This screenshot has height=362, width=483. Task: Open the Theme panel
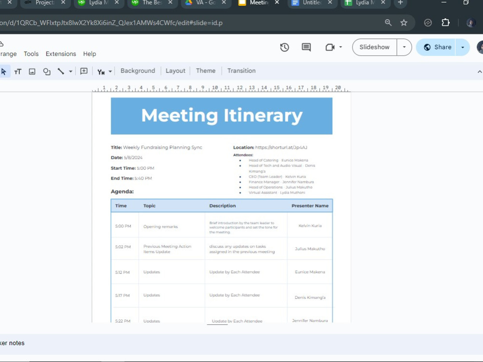coord(206,71)
